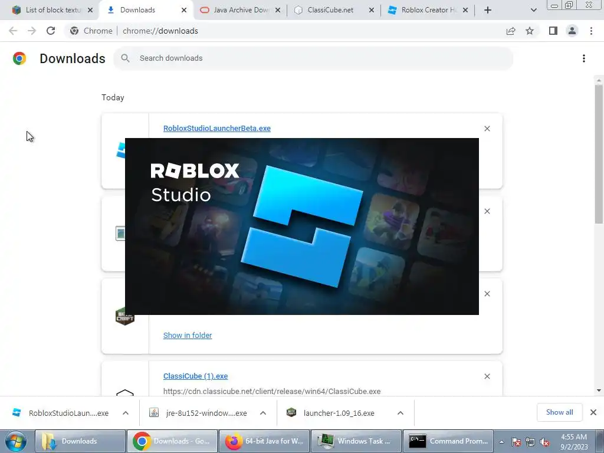604x453 pixels.
Task: Click the search magnifier icon in Downloads
Action: 125,58
